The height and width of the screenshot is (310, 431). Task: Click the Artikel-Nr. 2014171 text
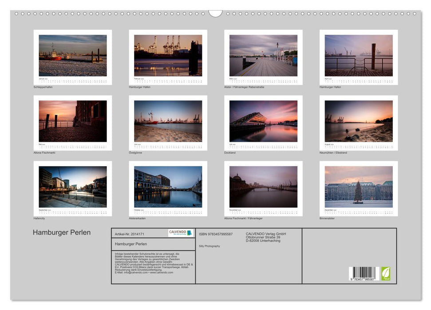[x=129, y=234]
